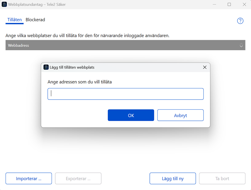Minimize the Webbplatsundantag window
251x190 pixels.
(x=214, y=4)
